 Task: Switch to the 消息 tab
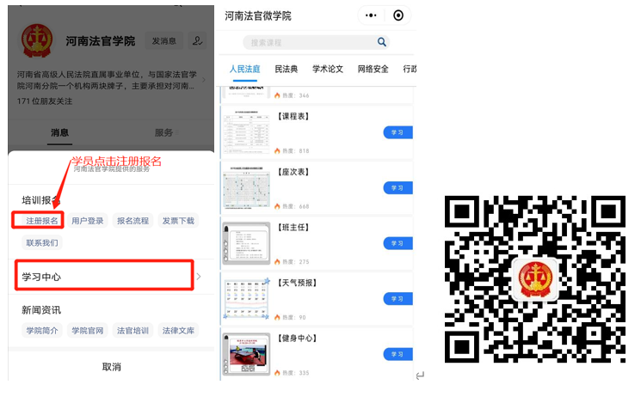point(59,132)
